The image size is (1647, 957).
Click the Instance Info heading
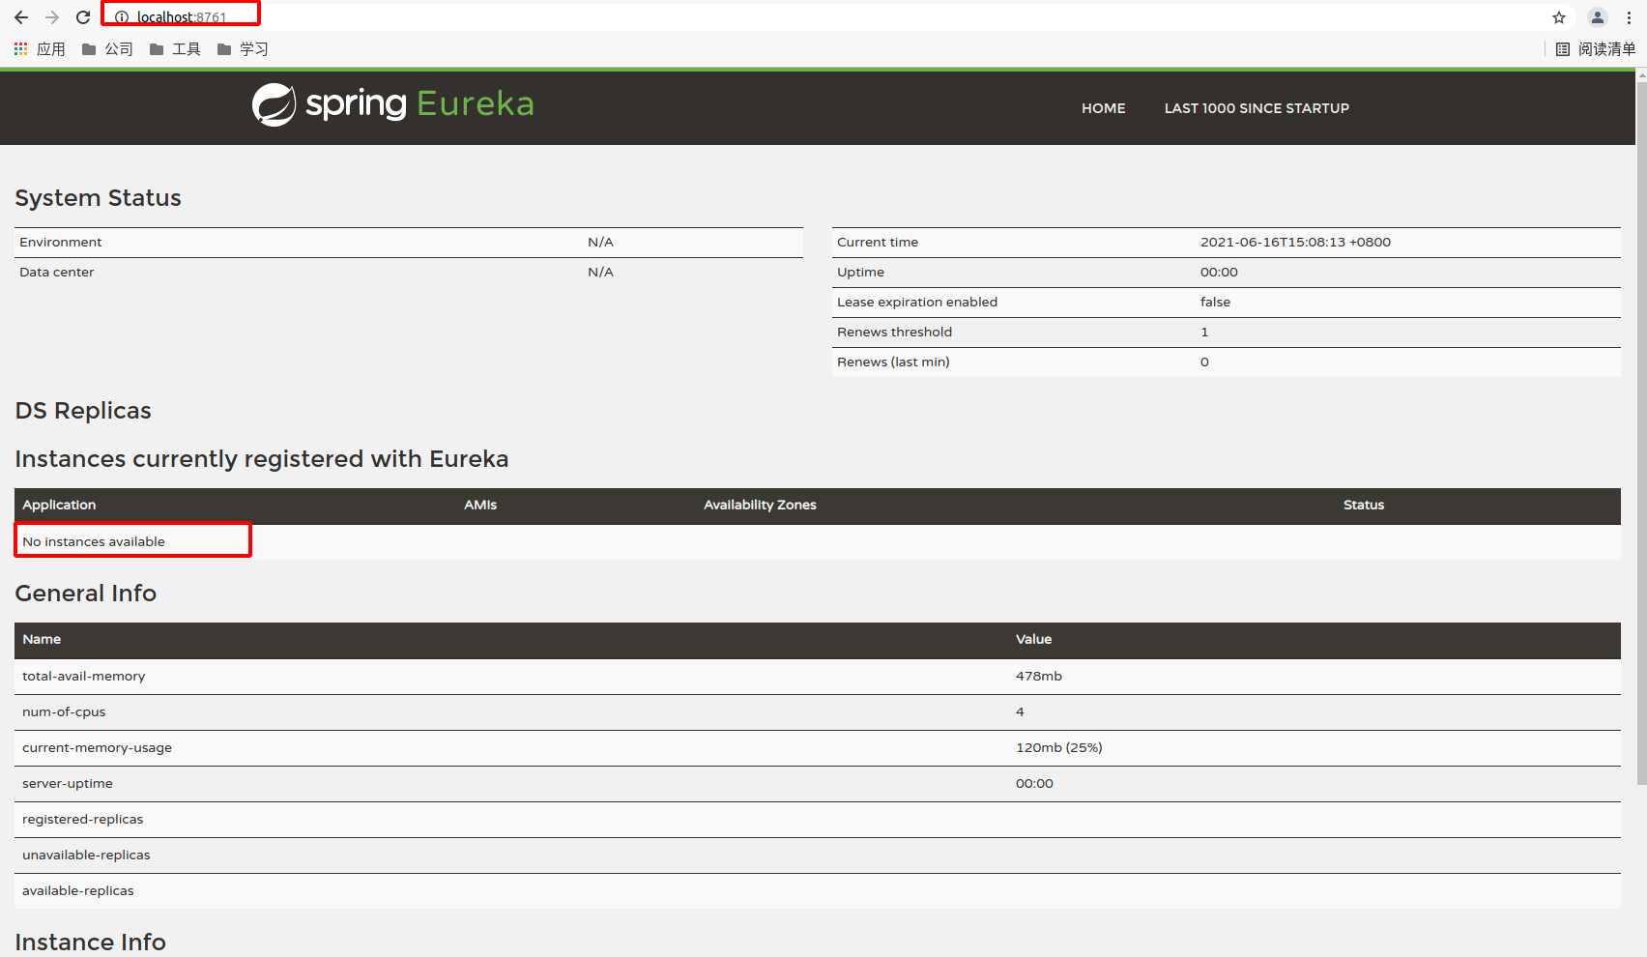90,942
